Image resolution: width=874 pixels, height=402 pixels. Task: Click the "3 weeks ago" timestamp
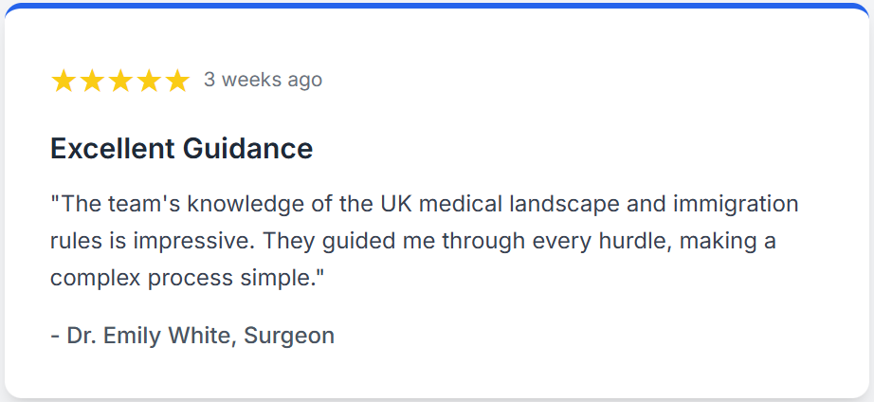pos(263,80)
